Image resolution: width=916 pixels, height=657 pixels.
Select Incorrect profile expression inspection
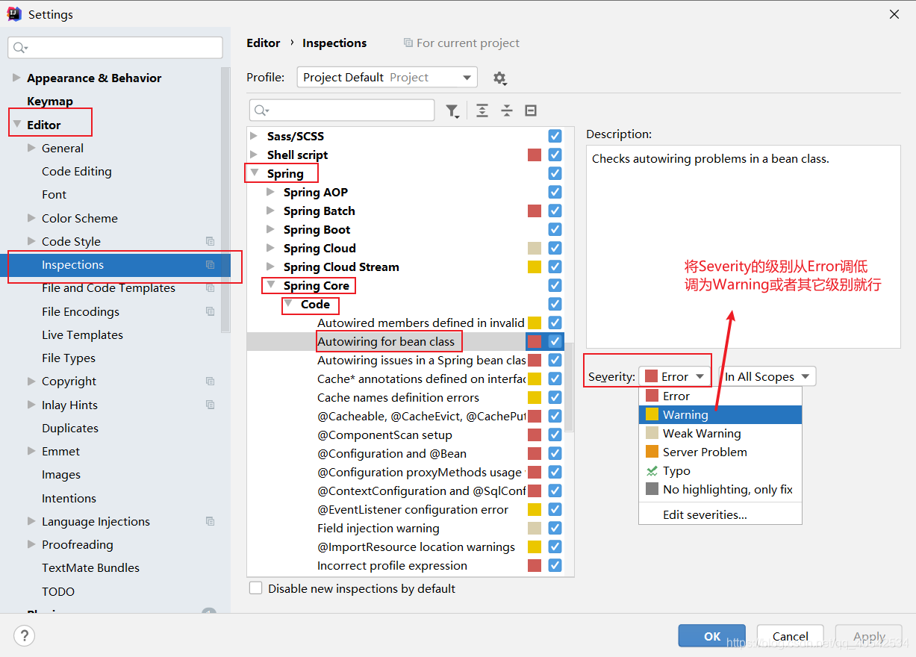[x=392, y=565]
